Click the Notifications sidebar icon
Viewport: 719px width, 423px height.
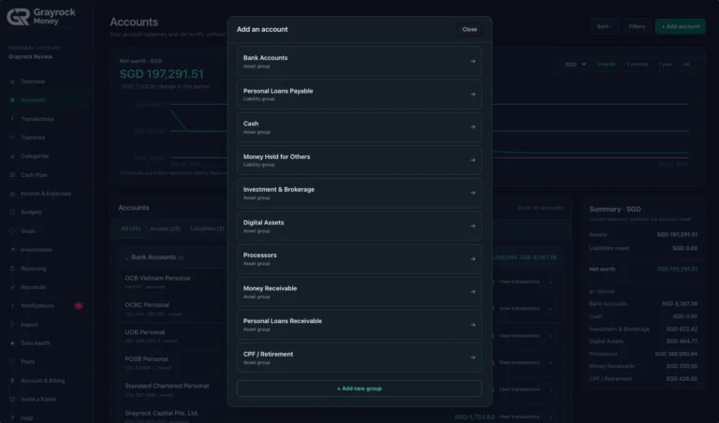[x=12, y=306]
